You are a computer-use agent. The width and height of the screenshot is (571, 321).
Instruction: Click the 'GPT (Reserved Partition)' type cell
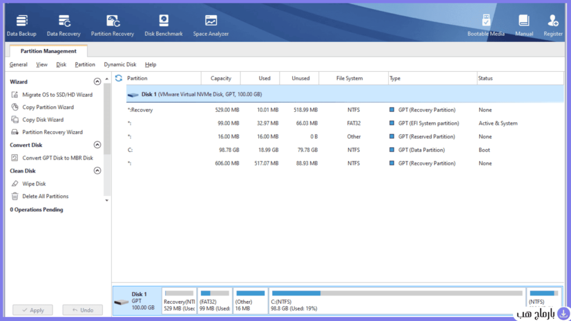(x=427, y=137)
